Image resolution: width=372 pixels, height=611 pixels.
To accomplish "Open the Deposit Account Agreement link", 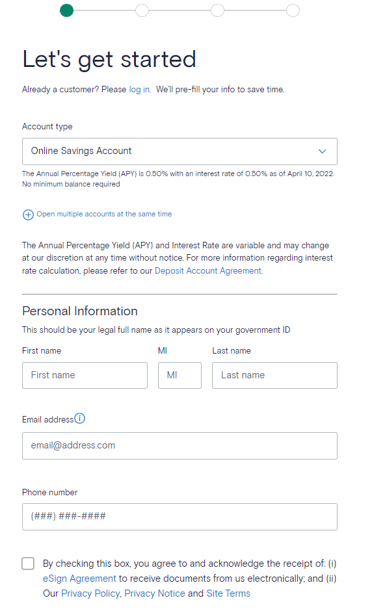I will (209, 271).
